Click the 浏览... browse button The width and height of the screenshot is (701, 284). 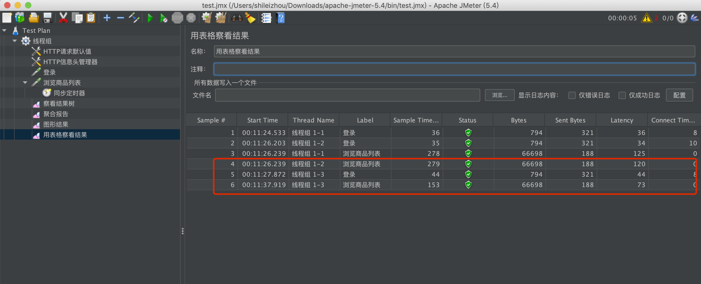tap(499, 95)
